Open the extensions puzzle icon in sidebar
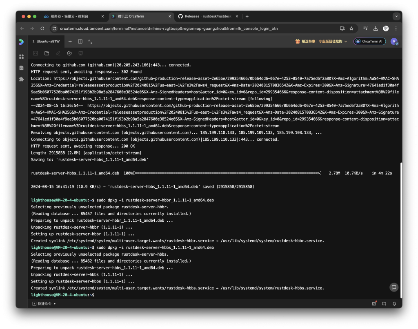The width and height of the screenshot is (418, 329). point(21,79)
